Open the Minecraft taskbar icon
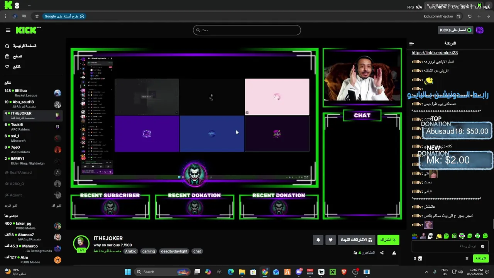The height and width of the screenshot is (278, 494). (333, 272)
